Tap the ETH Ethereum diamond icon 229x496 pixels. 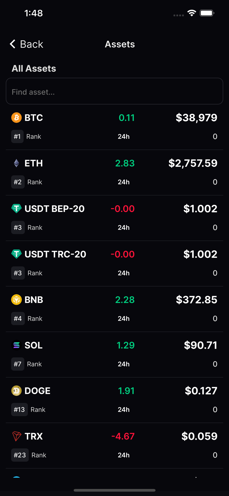click(17, 163)
